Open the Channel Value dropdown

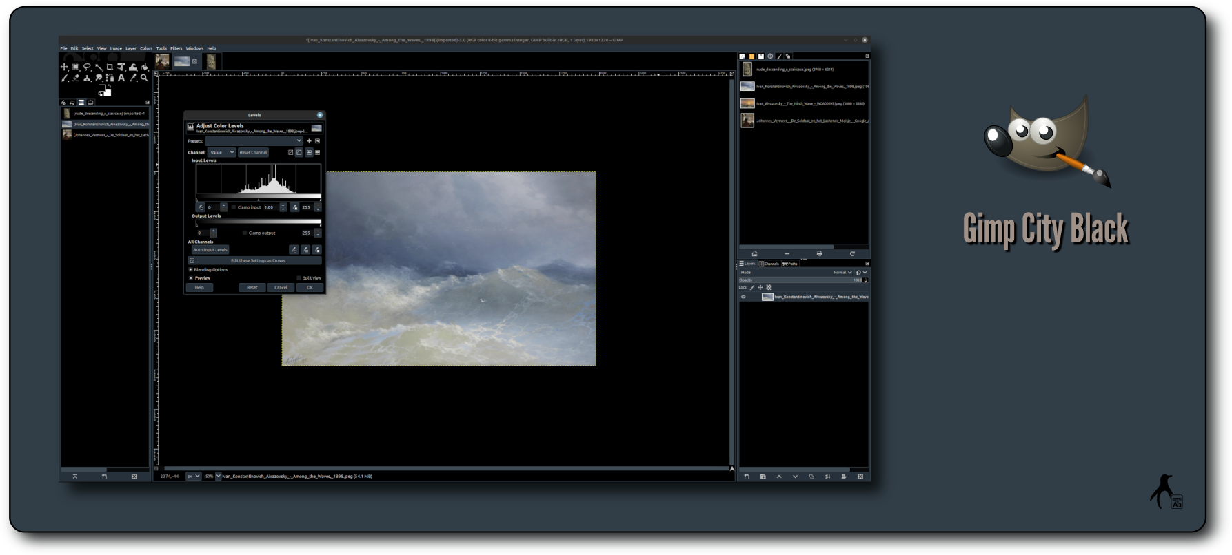click(221, 153)
